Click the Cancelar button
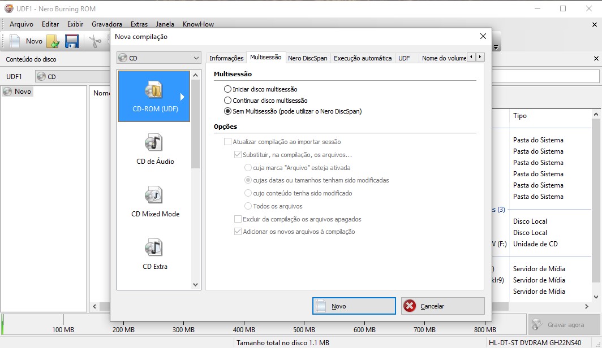 [x=442, y=306]
